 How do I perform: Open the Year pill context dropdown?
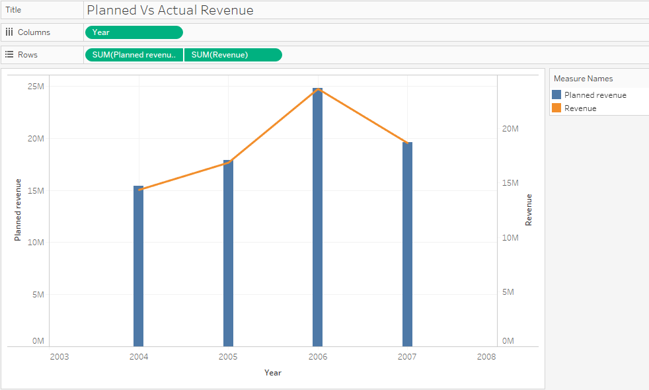pos(177,32)
